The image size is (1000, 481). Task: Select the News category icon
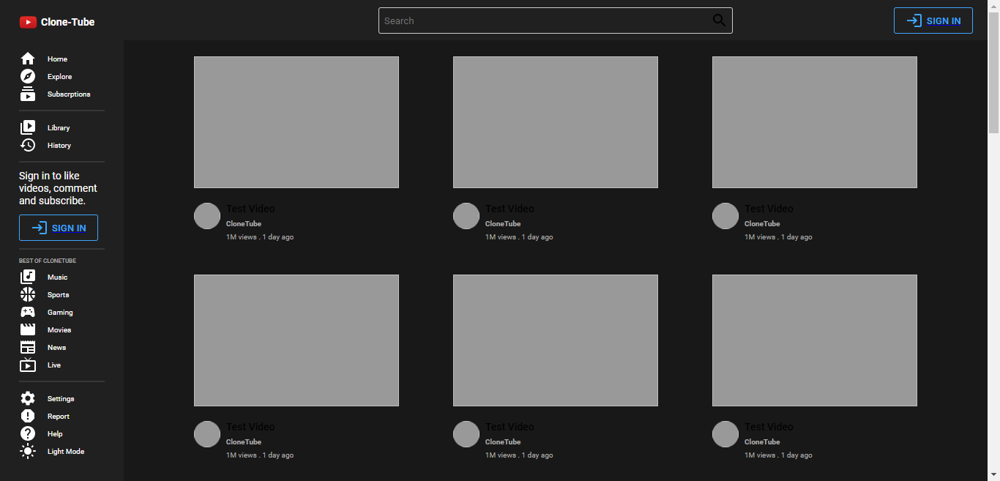tap(28, 347)
